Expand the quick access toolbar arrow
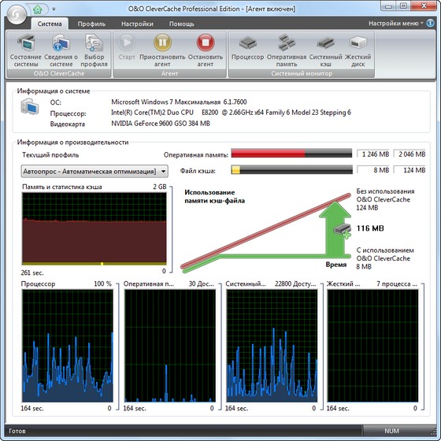This screenshot has height=441, width=441. click(x=54, y=9)
